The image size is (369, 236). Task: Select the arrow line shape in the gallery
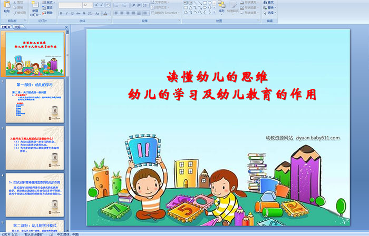click(x=200, y=3)
